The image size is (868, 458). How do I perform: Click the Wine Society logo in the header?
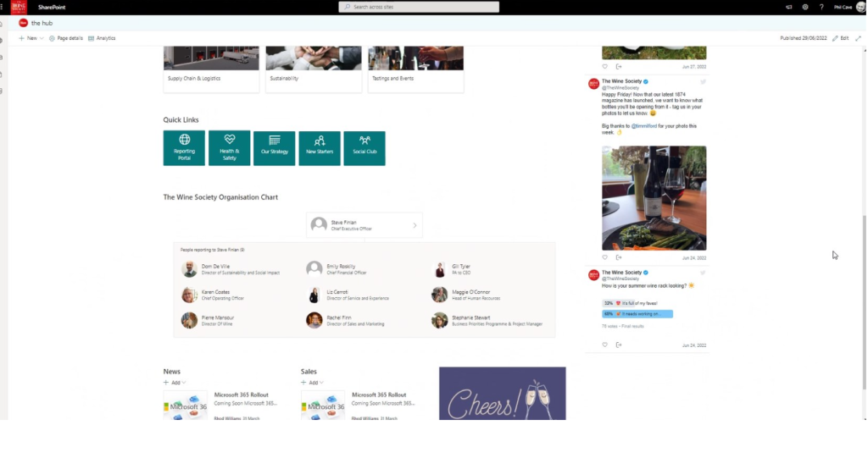pos(19,7)
